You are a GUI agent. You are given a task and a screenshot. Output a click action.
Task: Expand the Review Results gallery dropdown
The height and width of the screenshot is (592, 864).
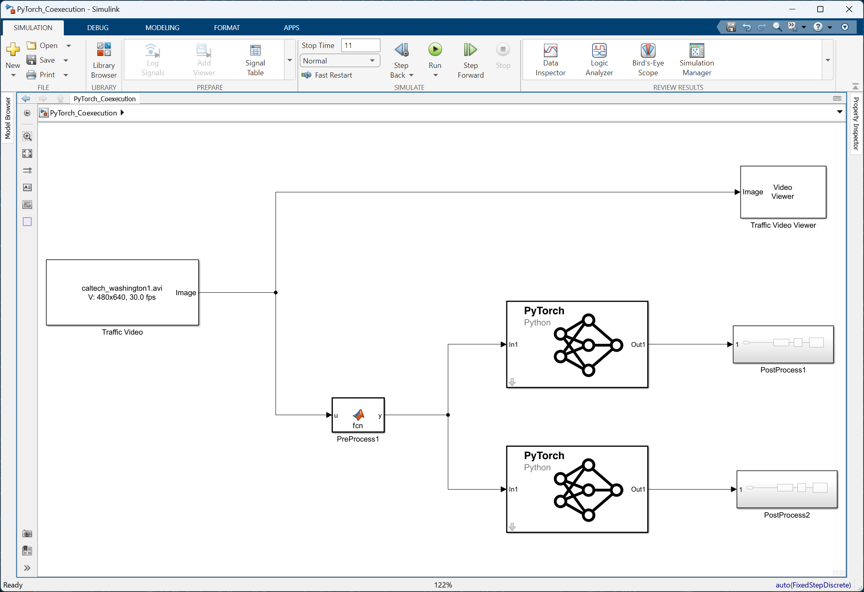[x=828, y=60]
